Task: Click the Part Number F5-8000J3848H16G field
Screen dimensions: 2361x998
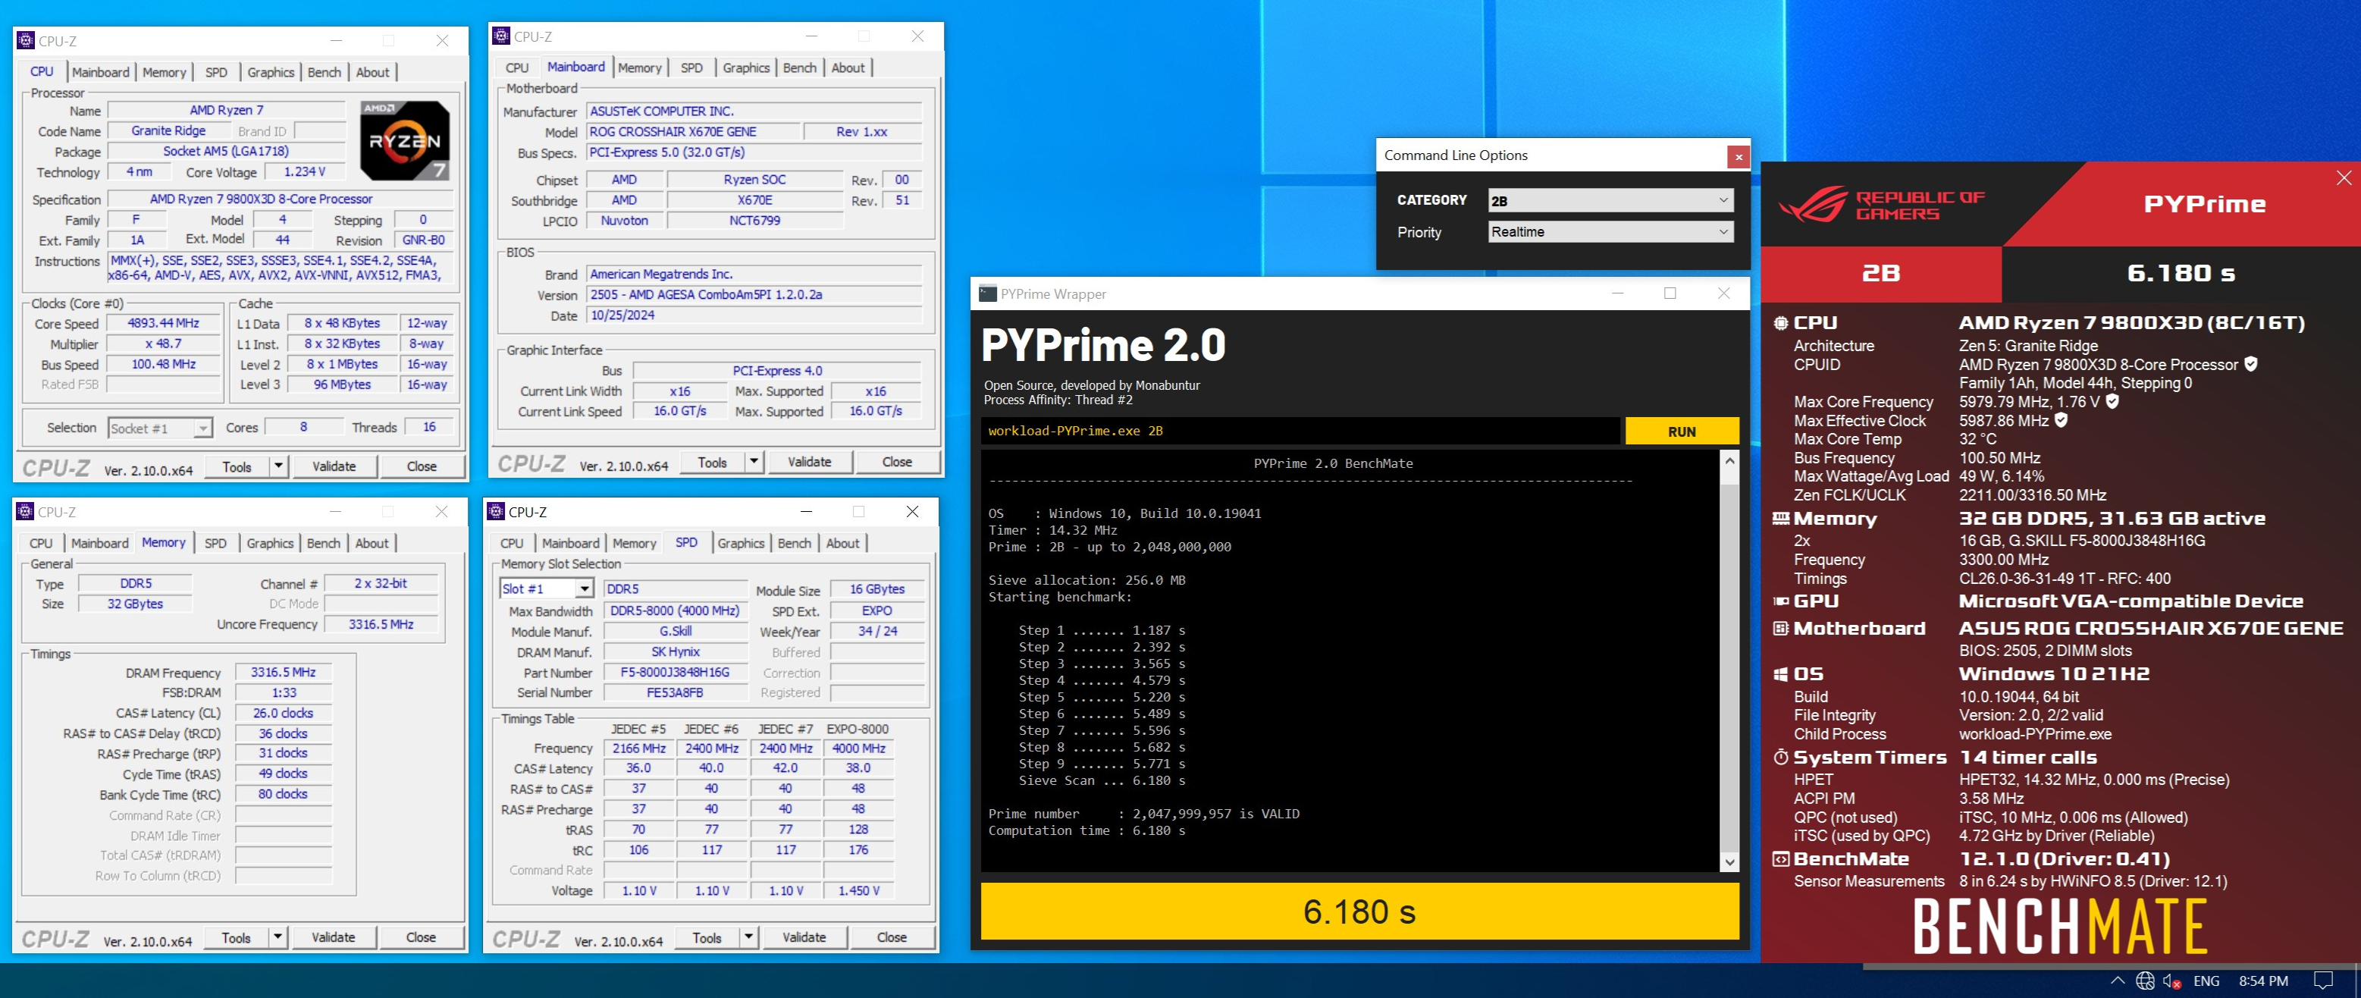Action: (x=675, y=673)
